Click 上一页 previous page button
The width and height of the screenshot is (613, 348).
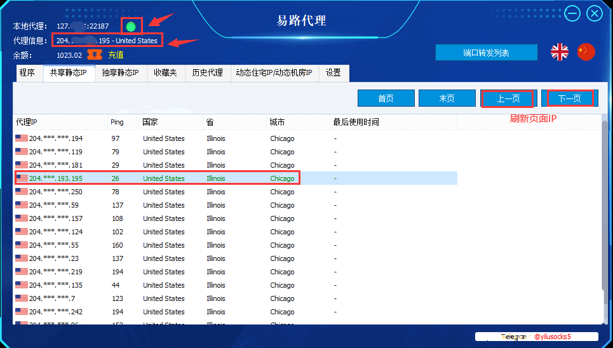pos(508,98)
